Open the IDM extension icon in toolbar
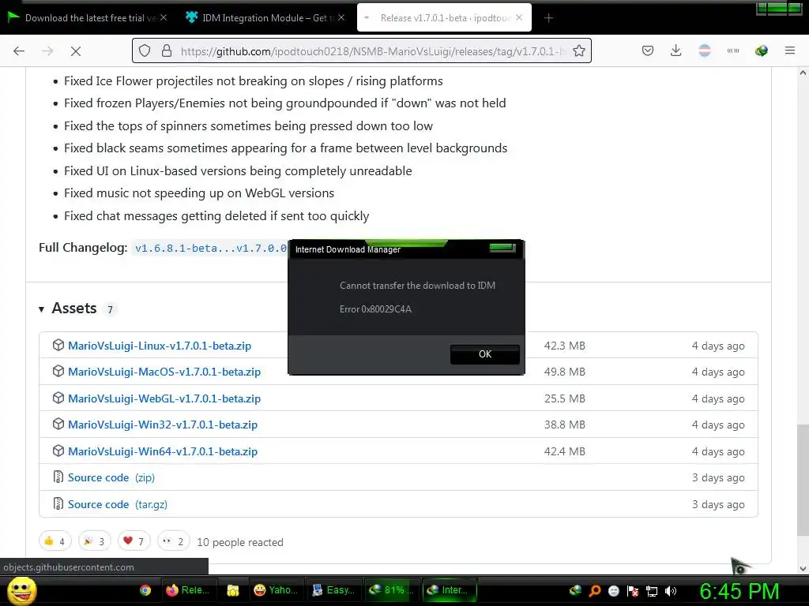Screen dimensions: 809x606 click(x=761, y=50)
